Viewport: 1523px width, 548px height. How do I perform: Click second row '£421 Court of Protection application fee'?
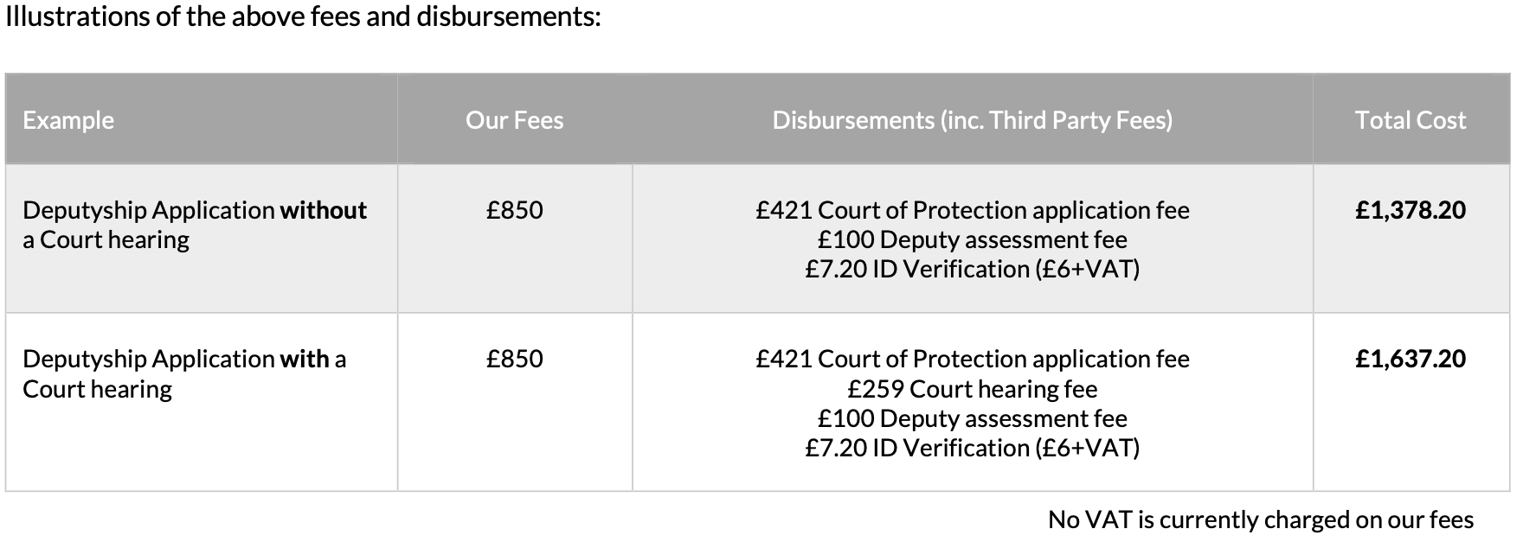pyautogui.click(x=973, y=359)
